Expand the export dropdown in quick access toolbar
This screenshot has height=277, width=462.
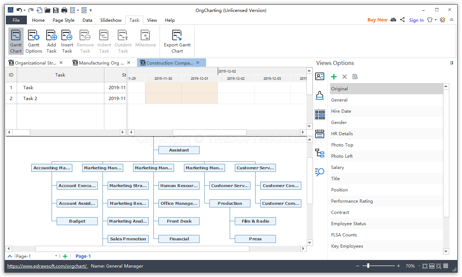coord(78,10)
